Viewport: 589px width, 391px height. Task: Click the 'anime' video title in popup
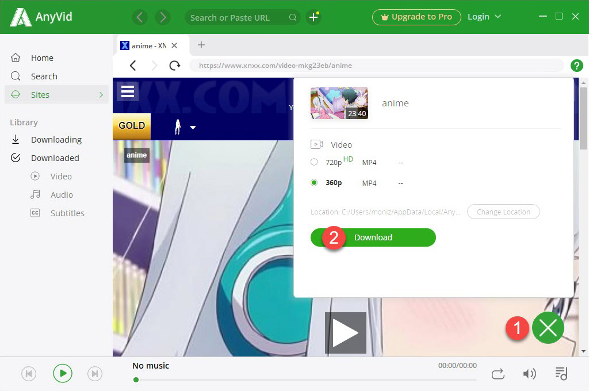[395, 103]
